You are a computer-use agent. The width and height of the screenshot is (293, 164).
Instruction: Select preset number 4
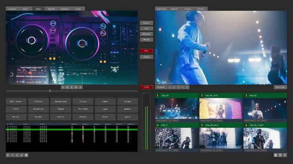pyautogui.click(x=183, y=87)
